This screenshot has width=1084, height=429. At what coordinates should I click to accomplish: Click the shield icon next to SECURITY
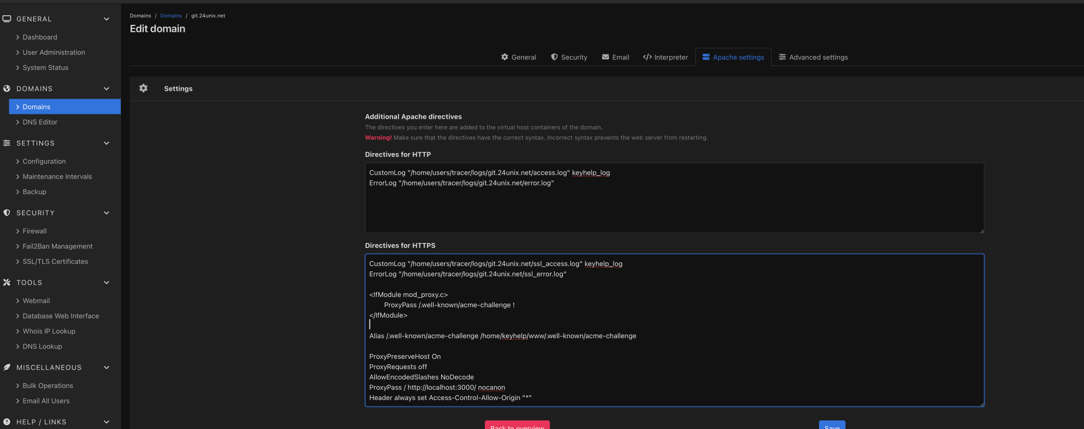point(7,213)
